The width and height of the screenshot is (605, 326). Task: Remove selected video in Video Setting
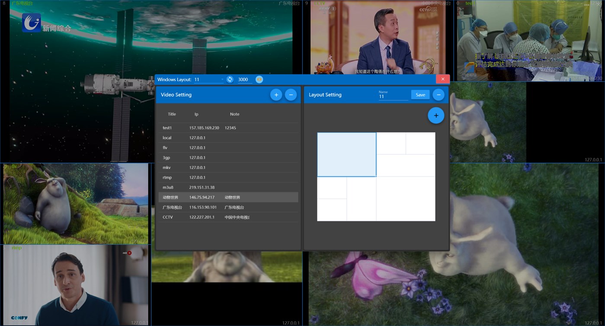[x=291, y=95]
